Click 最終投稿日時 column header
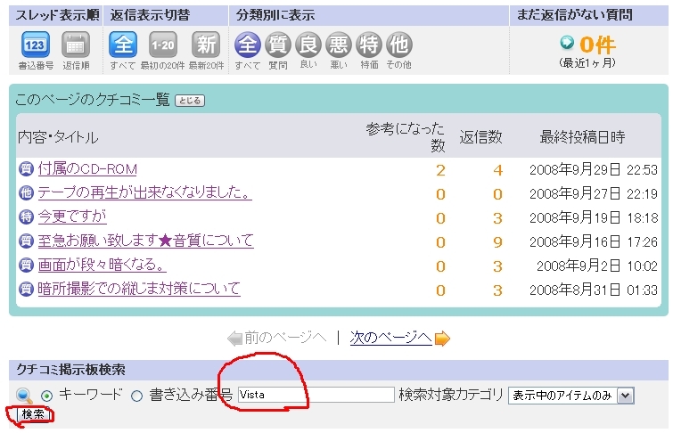Viewport: 673px width, 433px height. coord(582,137)
